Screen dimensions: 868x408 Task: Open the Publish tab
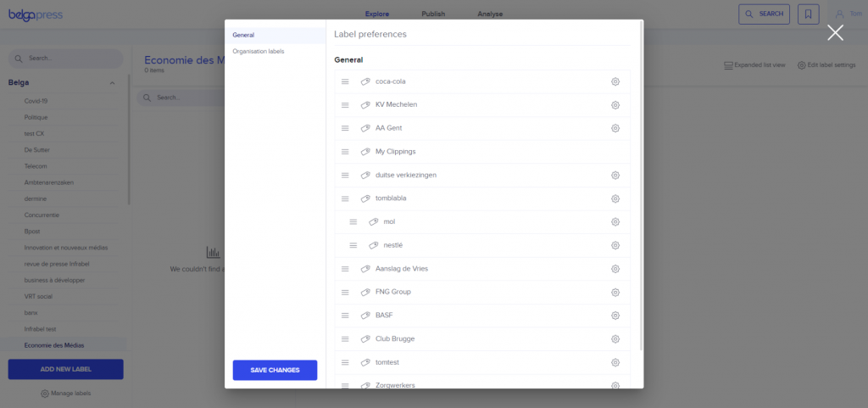click(x=433, y=14)
